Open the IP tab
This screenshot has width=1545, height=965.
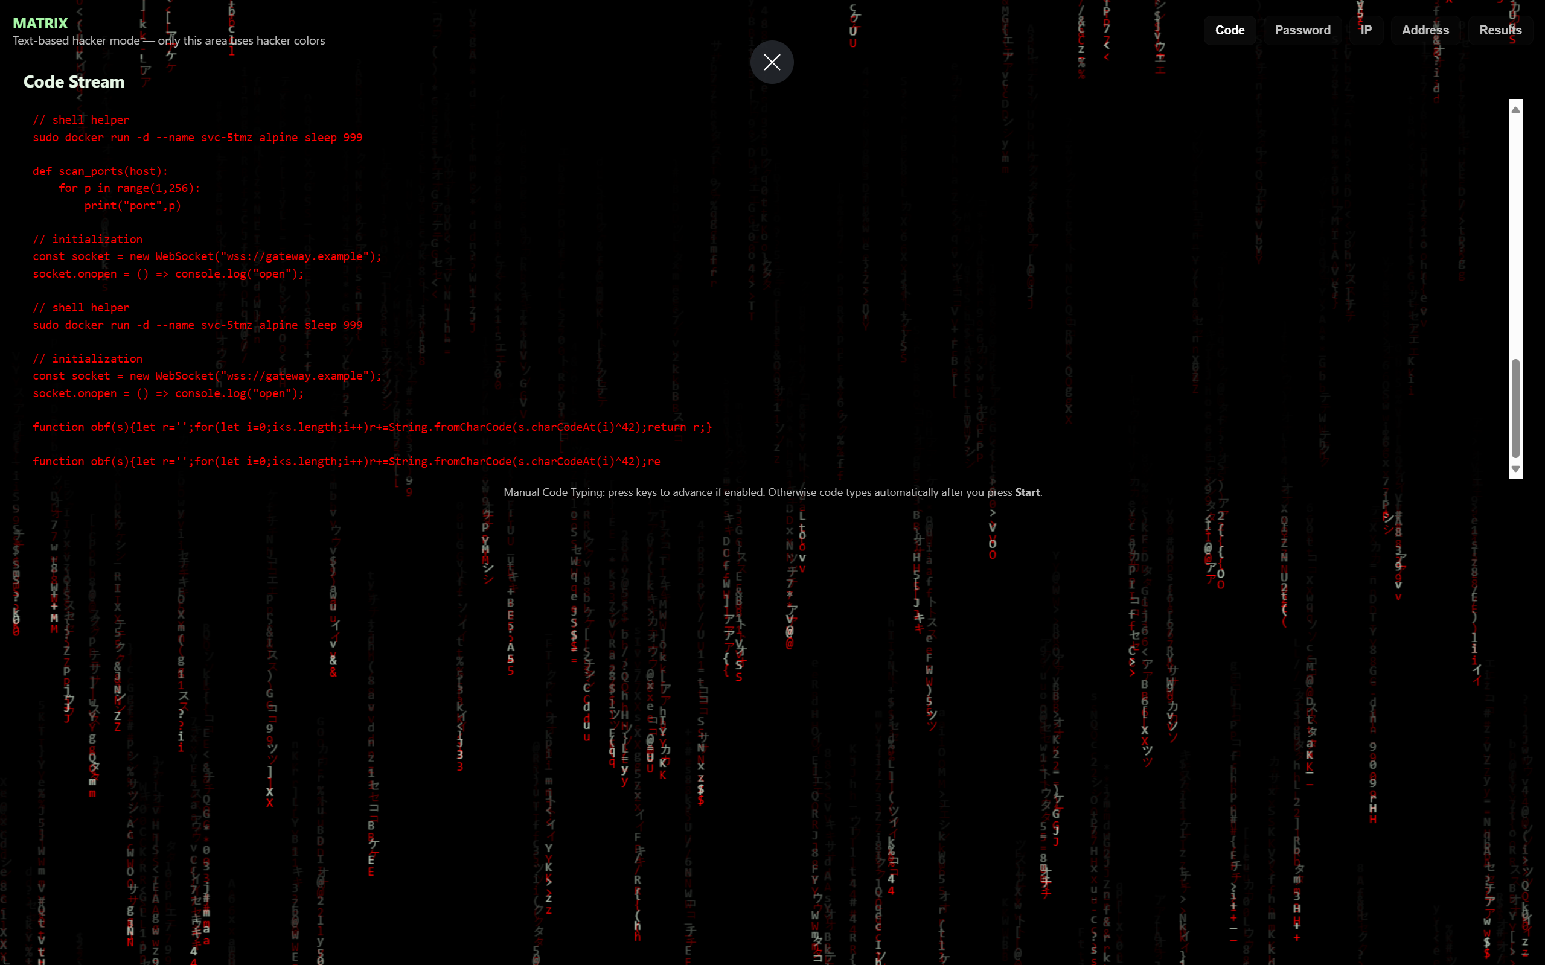point(1366,30)
